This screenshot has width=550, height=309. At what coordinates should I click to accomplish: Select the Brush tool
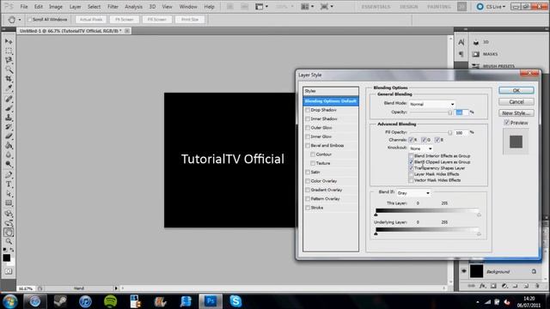pos(9,108)
